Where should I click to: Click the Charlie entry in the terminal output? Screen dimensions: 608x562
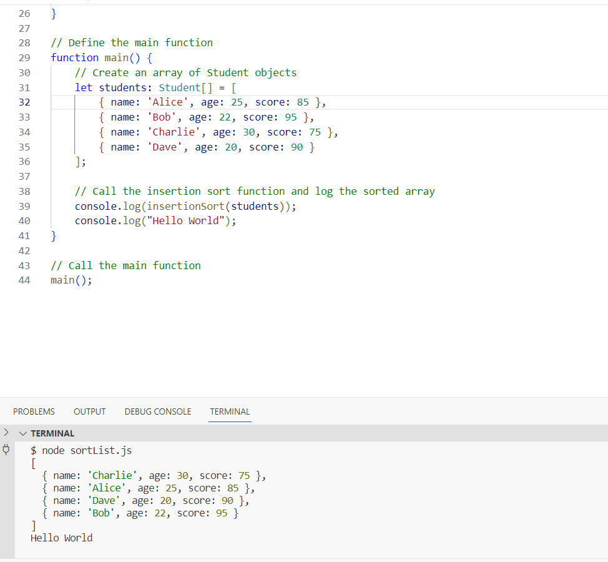click(x=154, y=475)
